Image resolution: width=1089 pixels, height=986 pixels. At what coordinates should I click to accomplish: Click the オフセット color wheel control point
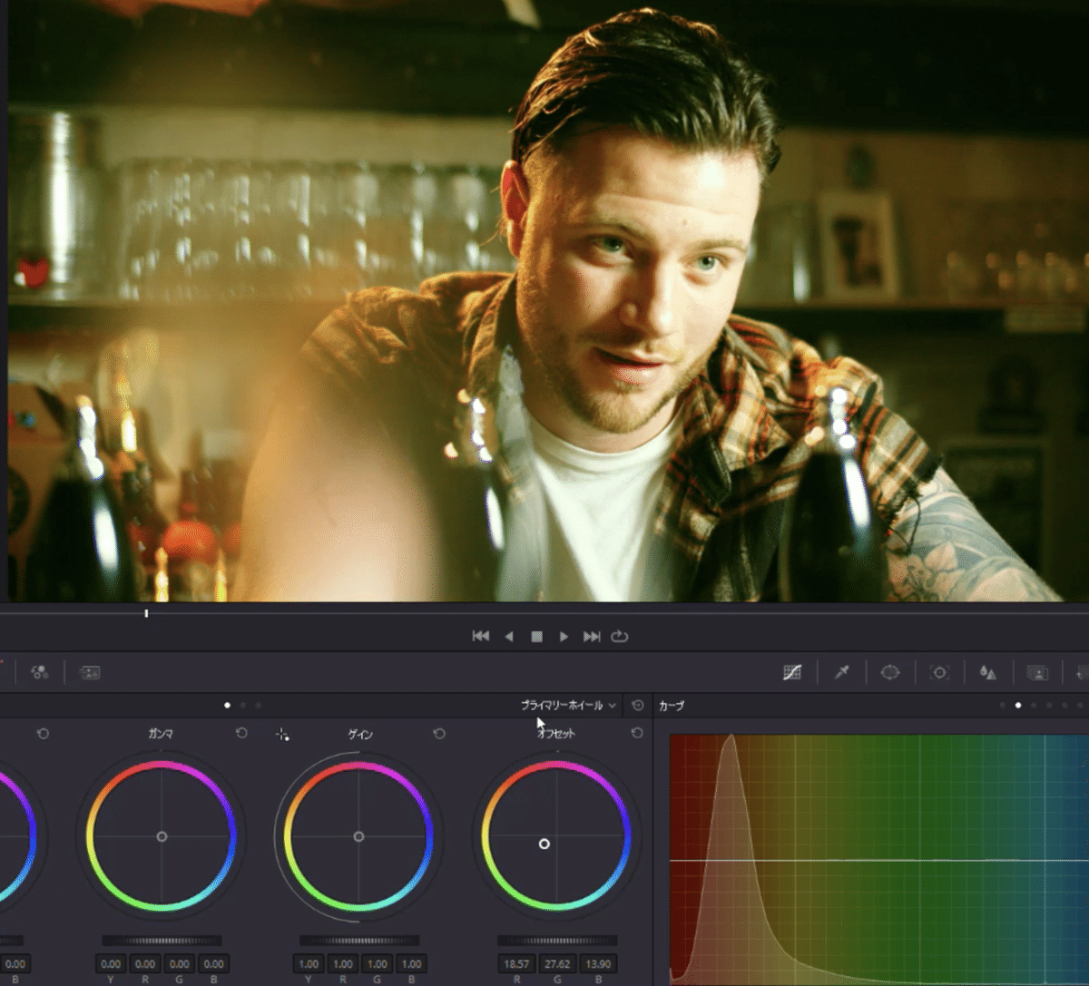pyautogui.click(x=544, y=844)
